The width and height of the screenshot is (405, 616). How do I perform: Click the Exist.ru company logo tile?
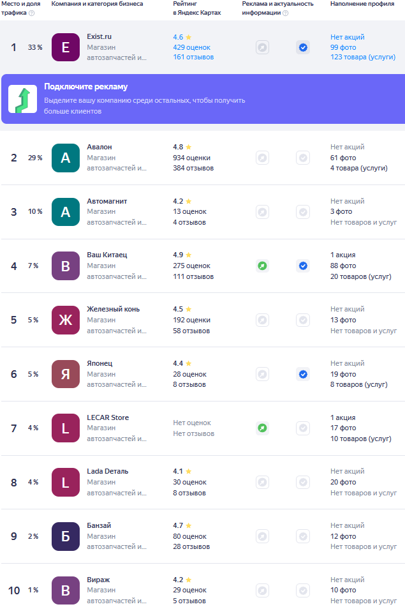pyautogui.click(x=66, y=47)
